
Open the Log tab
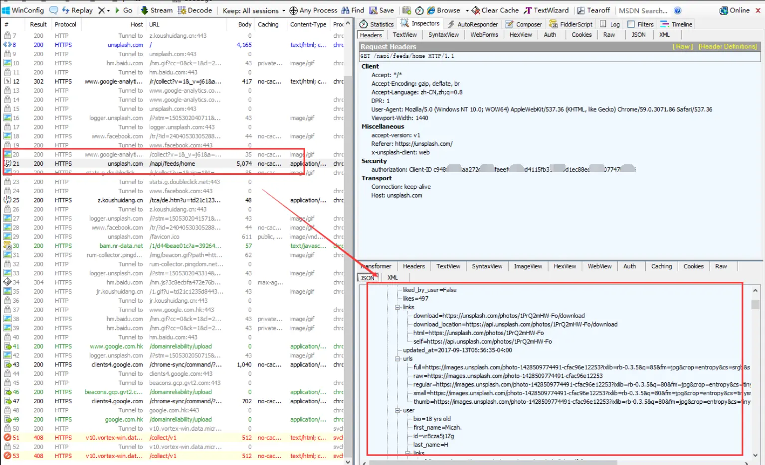(x=610, y=24)
